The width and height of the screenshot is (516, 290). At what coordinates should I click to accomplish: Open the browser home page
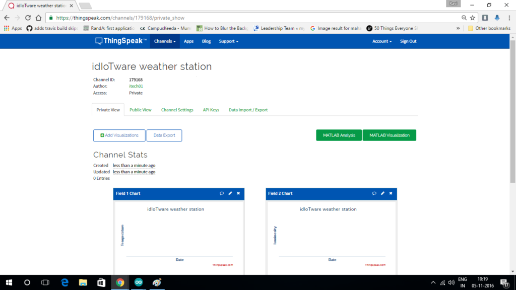tap(38, 18)
